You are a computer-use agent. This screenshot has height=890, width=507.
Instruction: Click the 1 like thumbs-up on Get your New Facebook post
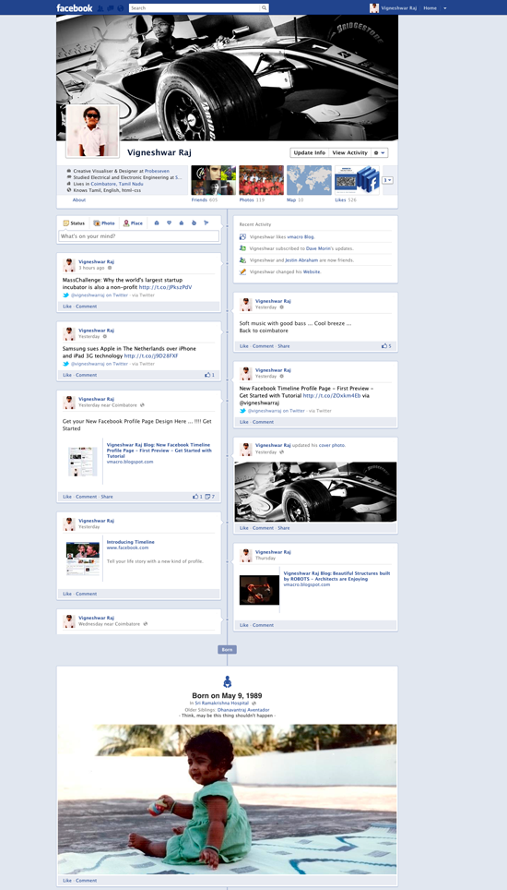click(197, 497)
